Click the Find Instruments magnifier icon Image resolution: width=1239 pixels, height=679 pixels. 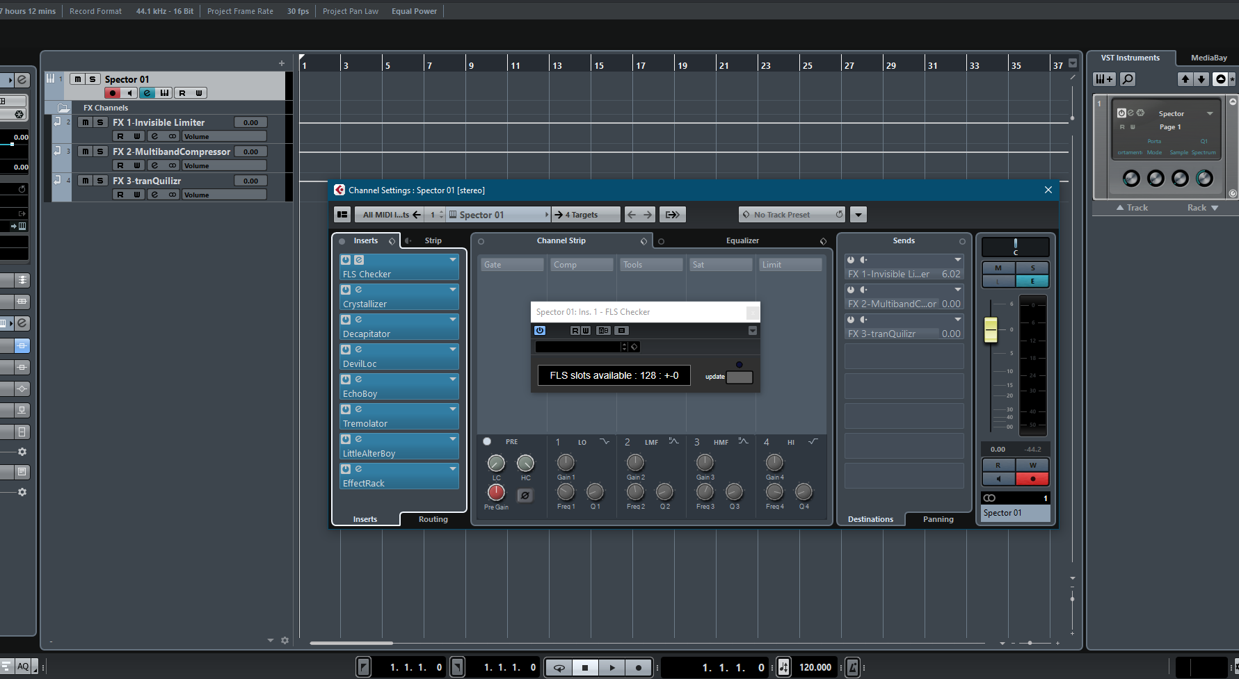tap(1128, 79)
